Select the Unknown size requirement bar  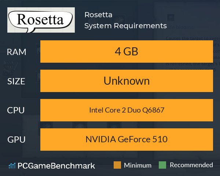click(x=126, y=81)
